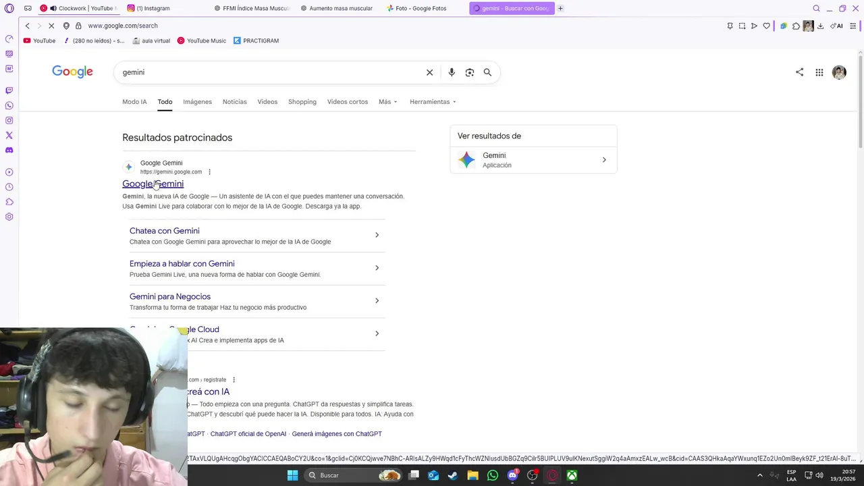Open Discord in Opera sidebar

(x=9, y=150)
